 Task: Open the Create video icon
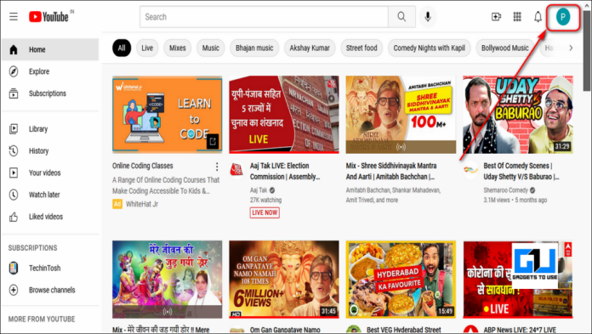496,17
